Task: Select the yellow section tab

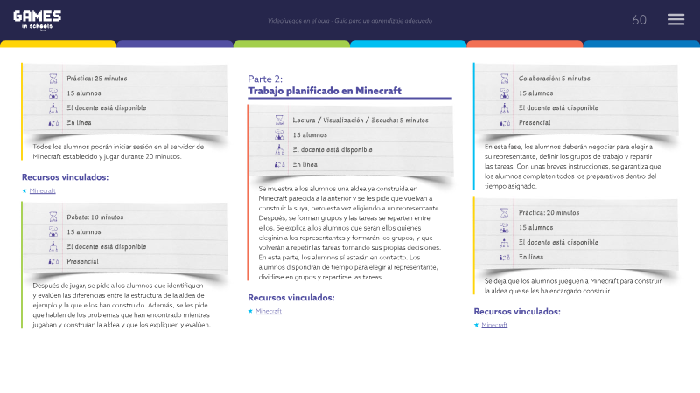Action: click(59, 44)
